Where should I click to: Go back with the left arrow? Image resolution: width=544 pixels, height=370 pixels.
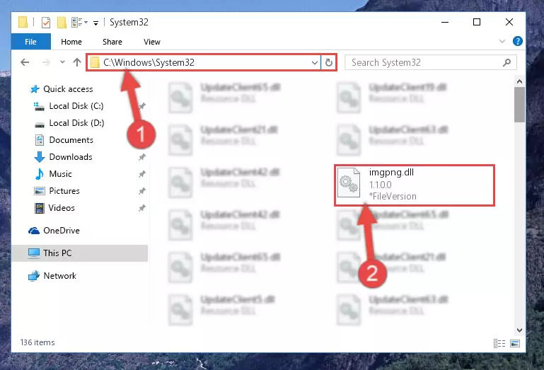point(25,62)
